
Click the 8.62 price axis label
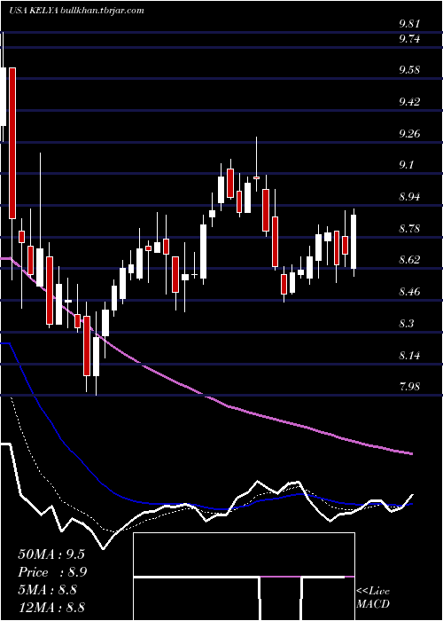[409, 260]
